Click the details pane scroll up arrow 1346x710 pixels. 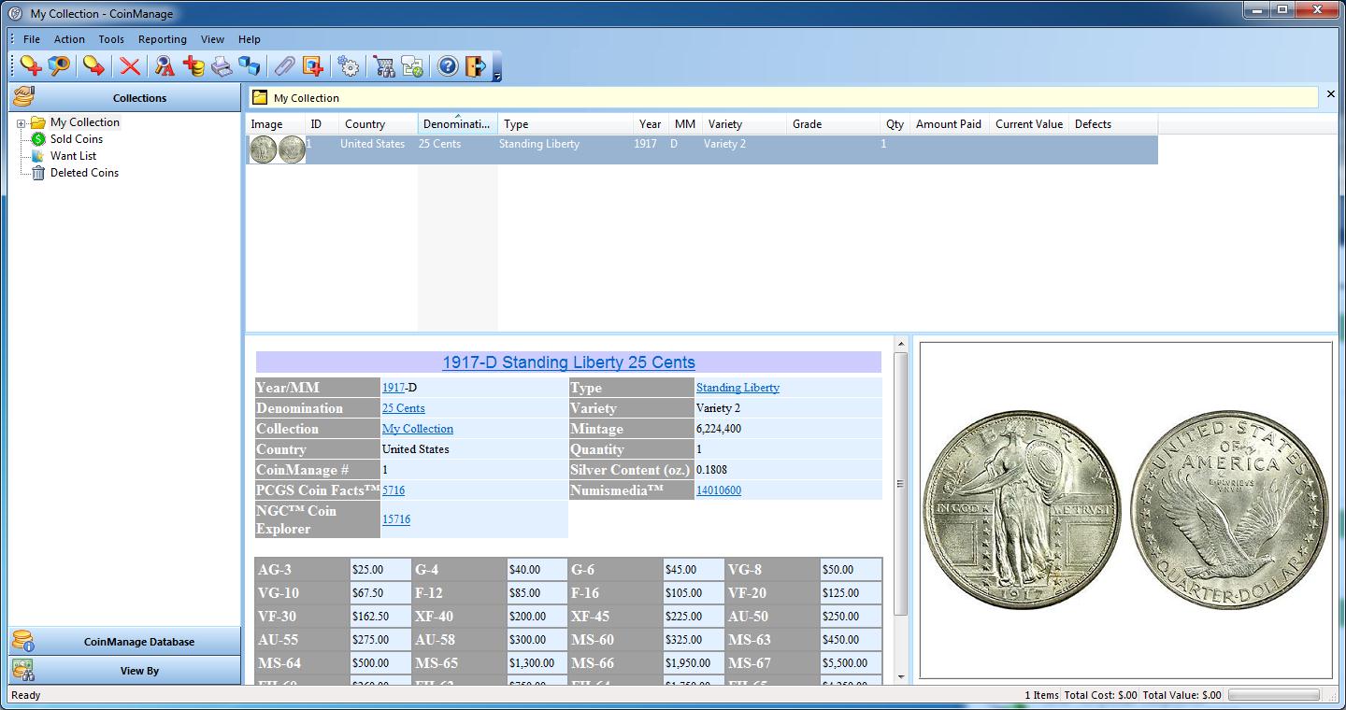901,344
